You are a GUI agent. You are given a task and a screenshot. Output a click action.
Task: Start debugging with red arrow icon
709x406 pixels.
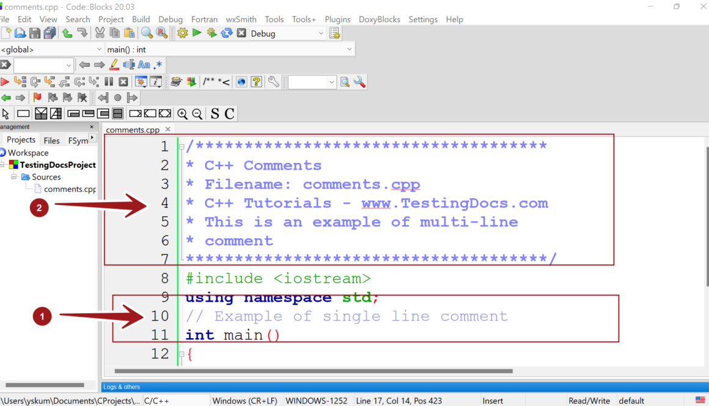(x=5, y=81)
